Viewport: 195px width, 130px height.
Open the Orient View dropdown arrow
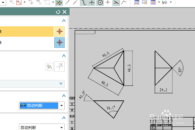coord(159,2)
